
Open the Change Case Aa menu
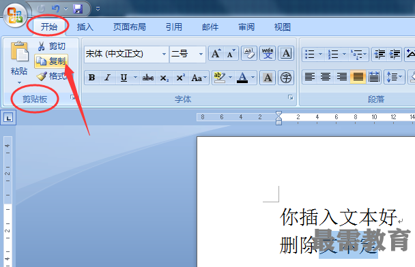[x=199, y=78]
